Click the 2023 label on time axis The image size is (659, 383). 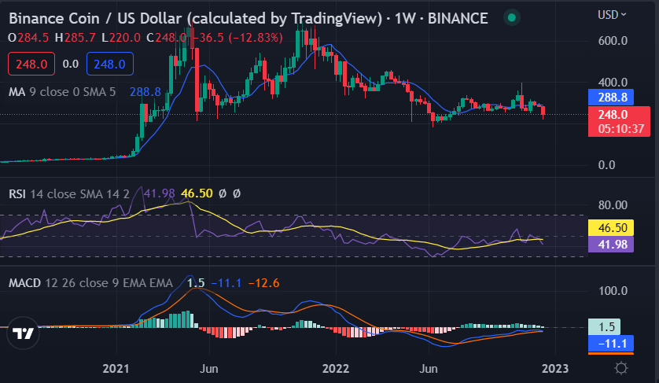click(x=554, y=369)
